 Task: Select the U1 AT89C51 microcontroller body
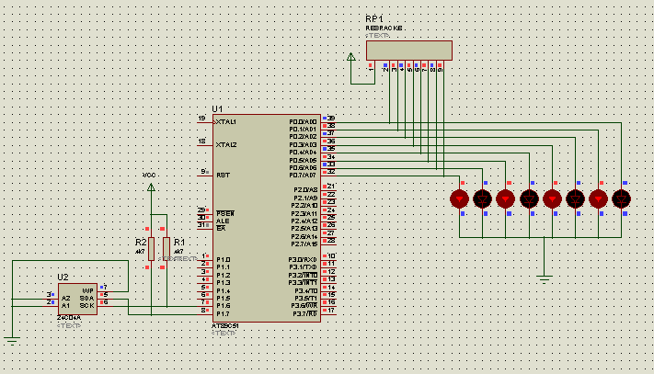267,218
